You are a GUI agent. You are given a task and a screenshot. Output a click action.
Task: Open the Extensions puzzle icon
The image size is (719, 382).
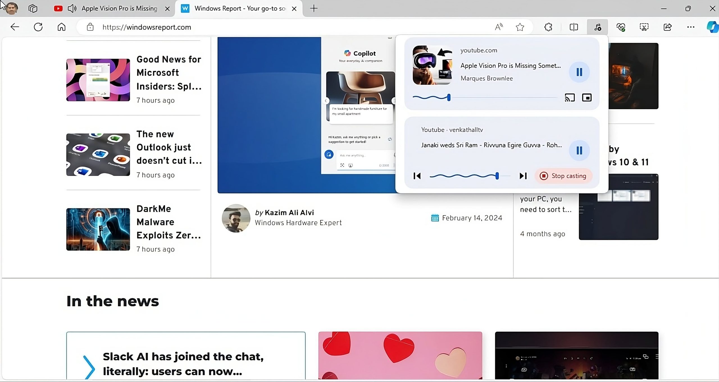click(548, 27)
